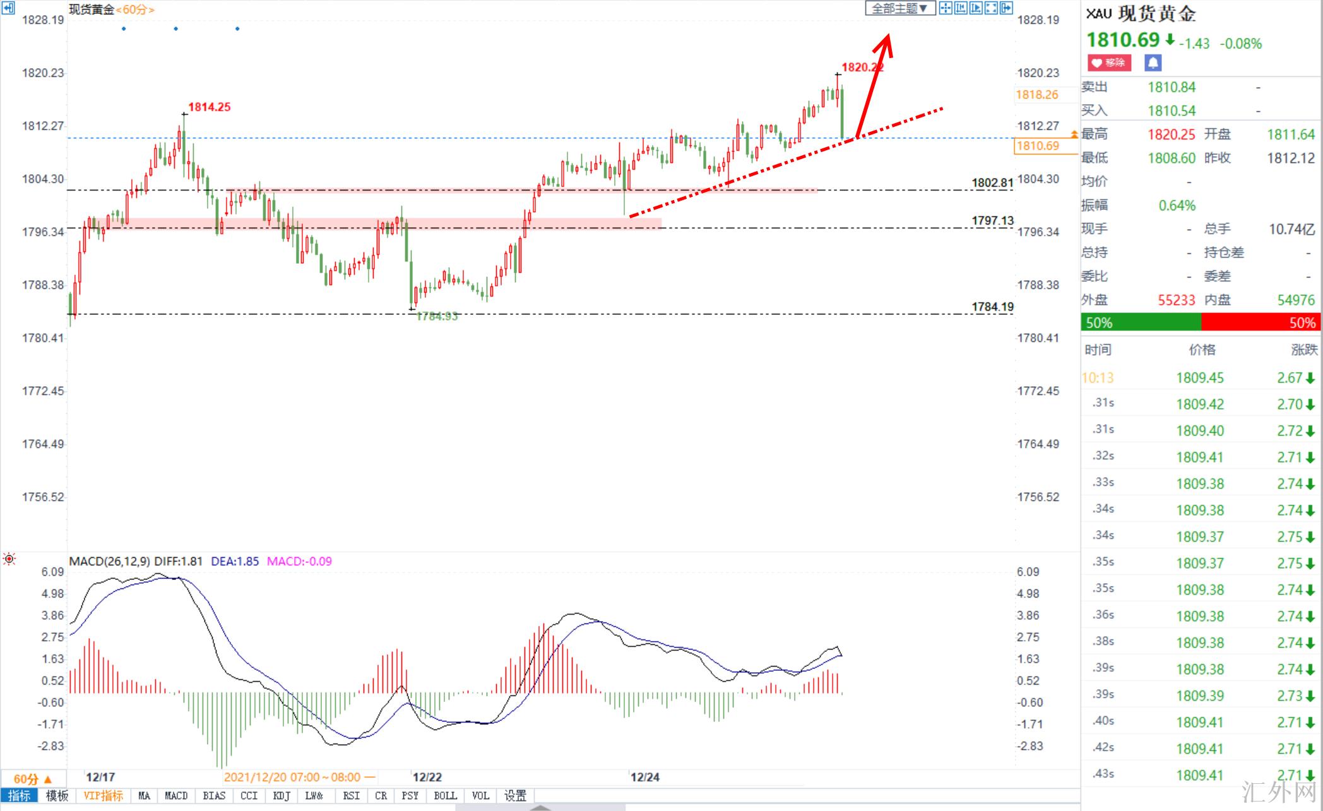Viewport: 1323px width, 811px height.
Task: Click the play-forward axis icon in toolbar
Action: pyautogui.click(x=976, y=8)
